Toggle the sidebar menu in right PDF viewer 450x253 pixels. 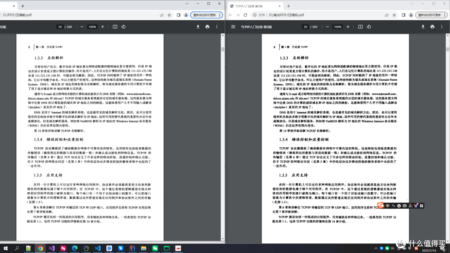(x=233, y=27)
